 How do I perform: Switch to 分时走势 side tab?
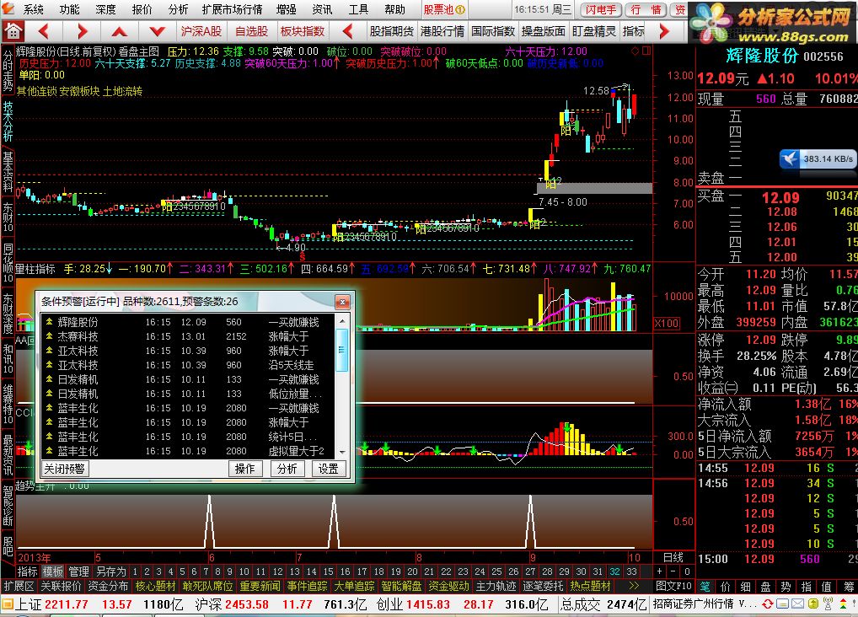[8, 71]
